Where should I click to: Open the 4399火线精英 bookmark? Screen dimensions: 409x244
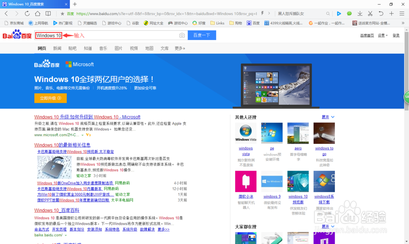[x=283, y=23]
